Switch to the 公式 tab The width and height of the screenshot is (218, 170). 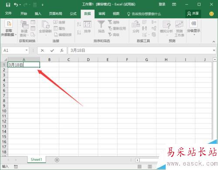[x=73, y=14]
